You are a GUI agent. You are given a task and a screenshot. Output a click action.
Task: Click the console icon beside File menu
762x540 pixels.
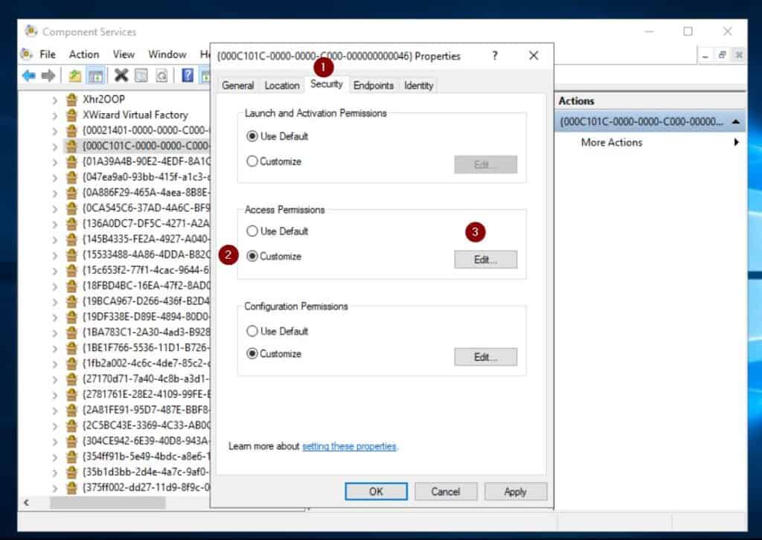pos(28,54)
